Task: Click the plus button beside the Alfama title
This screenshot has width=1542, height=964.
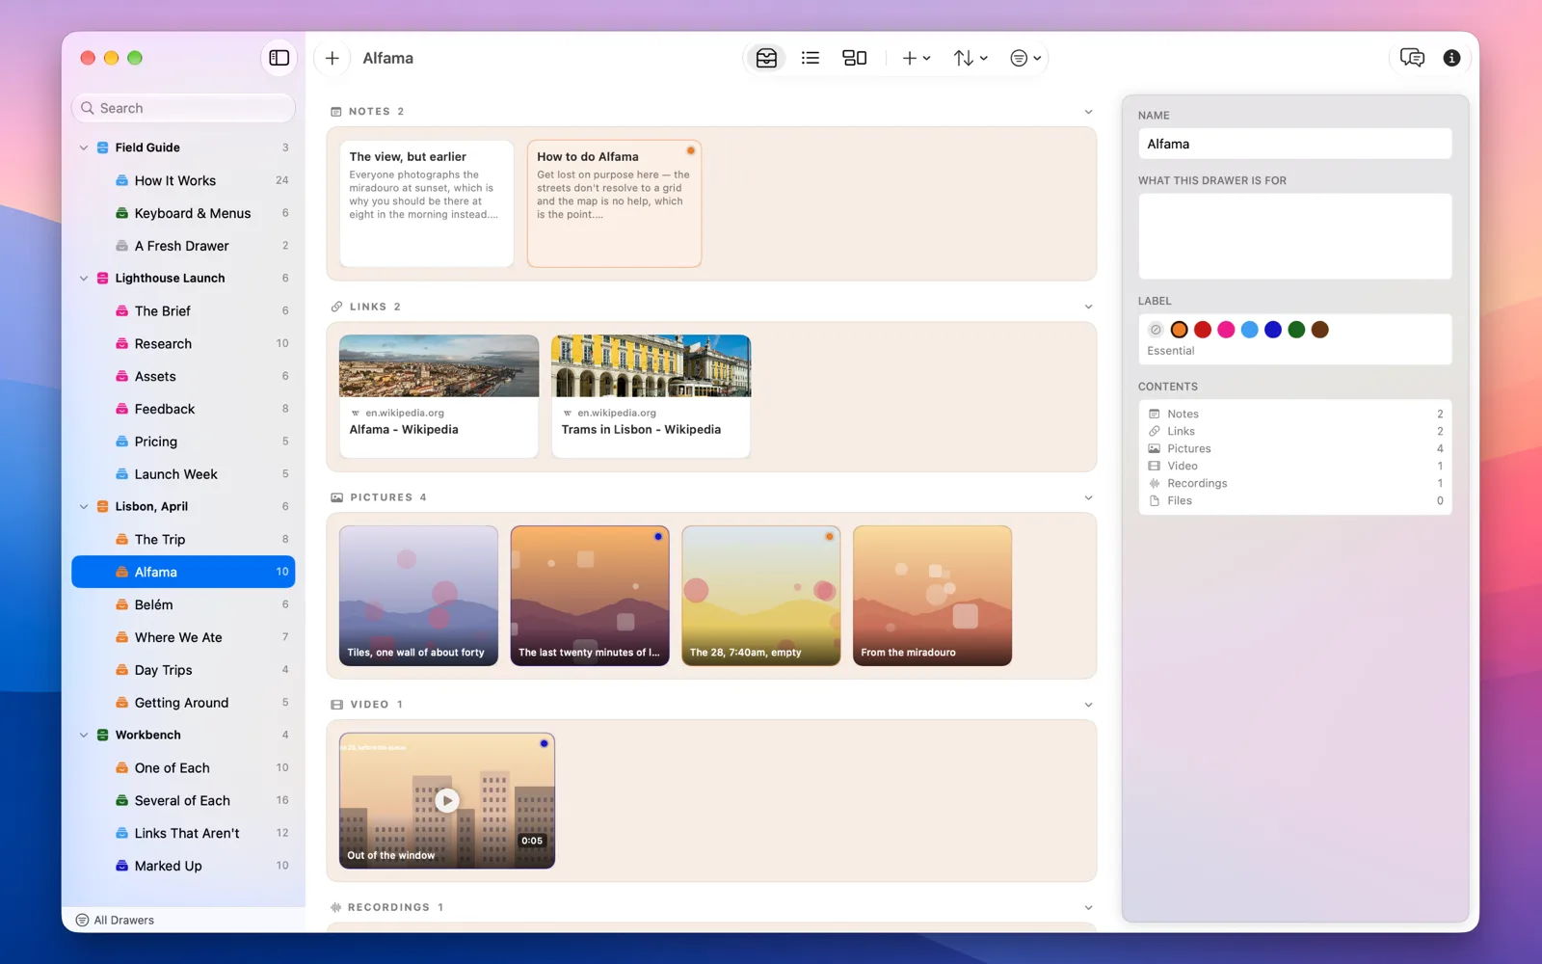Action: pyautogui.click(x=332, y=58)
